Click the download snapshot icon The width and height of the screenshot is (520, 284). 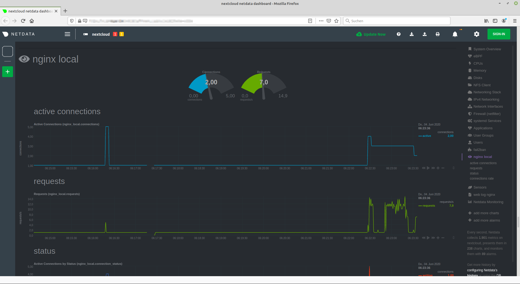[412, 34]
